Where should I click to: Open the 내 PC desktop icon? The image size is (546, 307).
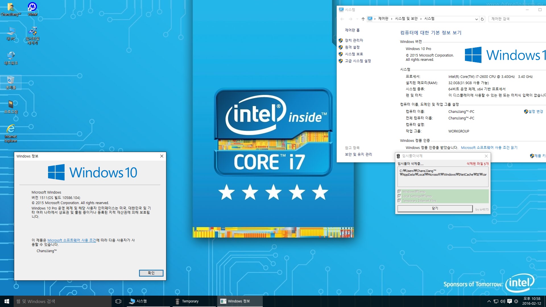11,34
